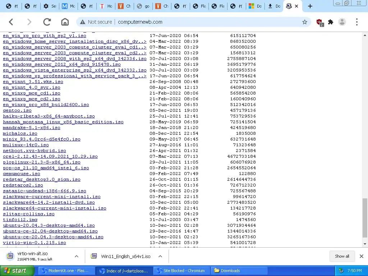
Task: Click the Not secure warning icon
Action: 82,22
